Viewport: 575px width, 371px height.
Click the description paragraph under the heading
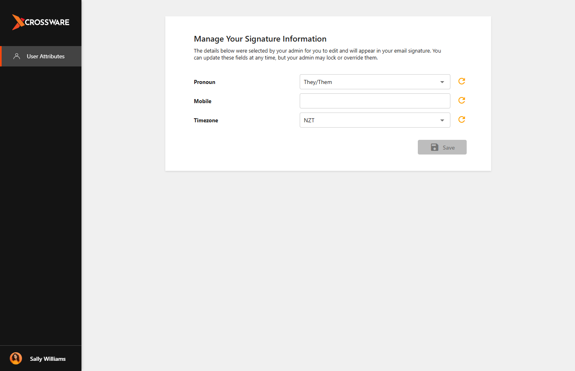coord(317,54)
